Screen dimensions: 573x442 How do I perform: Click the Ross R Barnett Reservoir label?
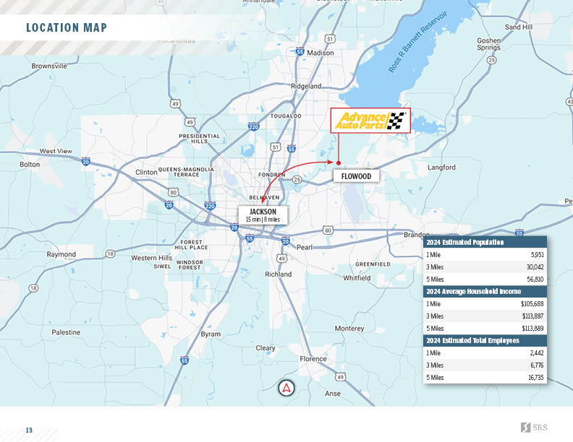click(x=417, y=42)
